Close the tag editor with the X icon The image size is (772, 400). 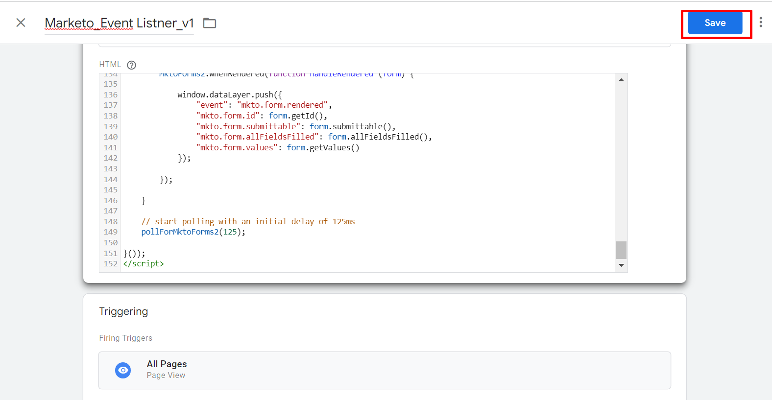coord(21,23)
